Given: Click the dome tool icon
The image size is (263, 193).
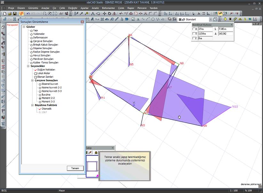Looking at the screenshot, I should [x=107, y=19].
